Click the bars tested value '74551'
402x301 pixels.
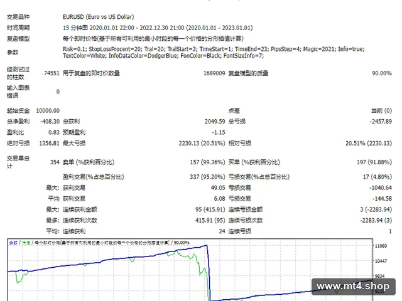click(52, 73)
